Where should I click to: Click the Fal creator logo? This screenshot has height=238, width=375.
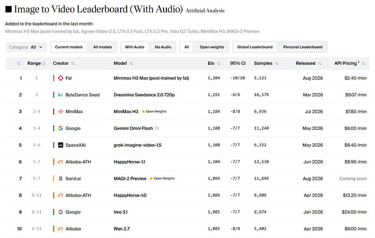(61, 78)
